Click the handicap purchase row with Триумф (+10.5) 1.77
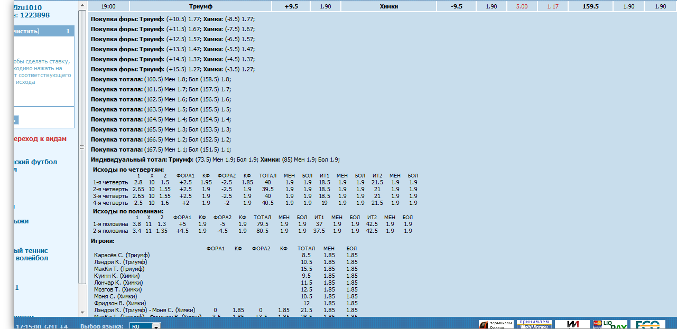 173,19
